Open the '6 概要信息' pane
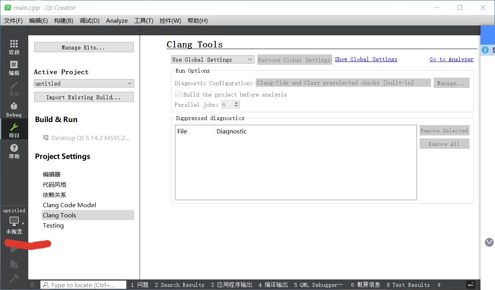Viewport: 495px width, 290px height. tap(366, 285)
